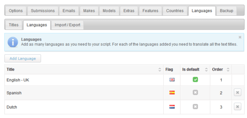Screen dimensions: 247x118
Task: Click the Spanish title cell
Action: [x=84, y=93]
